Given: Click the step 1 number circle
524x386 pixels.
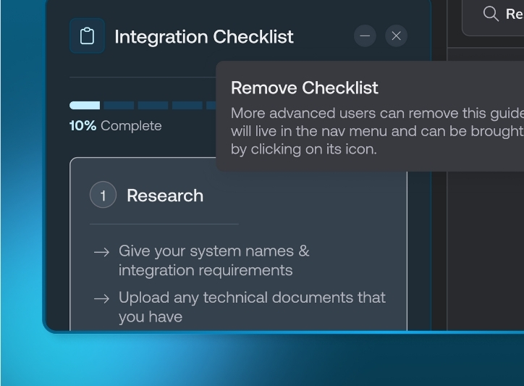Looking at the screenshot, I should (x=103, y=195).
